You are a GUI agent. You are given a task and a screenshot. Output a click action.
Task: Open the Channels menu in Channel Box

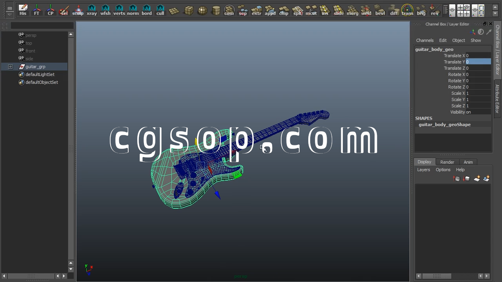click(425, 40)
